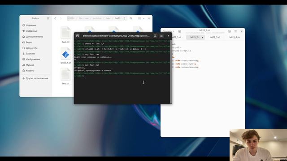This screenshot has height=161, width=287.
Task: Click the icon left of editor hamburger menu
Action: (x=229, y=31)
